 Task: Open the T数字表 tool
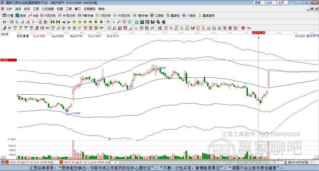tap(140, 16)
